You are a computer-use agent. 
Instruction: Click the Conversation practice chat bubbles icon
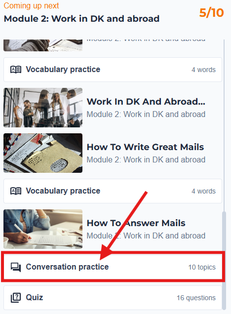pyautogui.click(x=16, y=267)
